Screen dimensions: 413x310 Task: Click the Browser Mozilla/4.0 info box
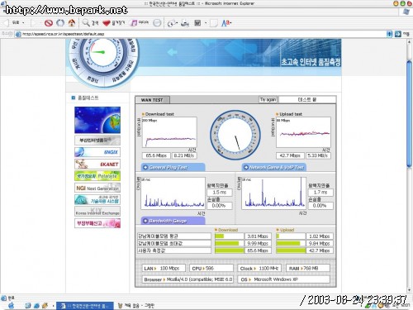pyautogui.click(x=188, y=279)
